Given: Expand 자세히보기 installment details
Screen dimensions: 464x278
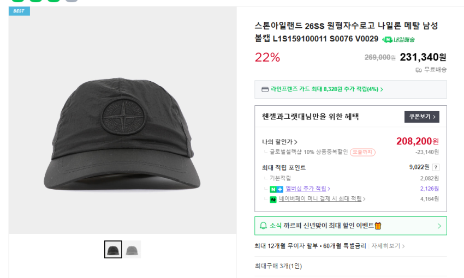Looking at the screenshot, I should pyautogui.click(x=388, y=246).
